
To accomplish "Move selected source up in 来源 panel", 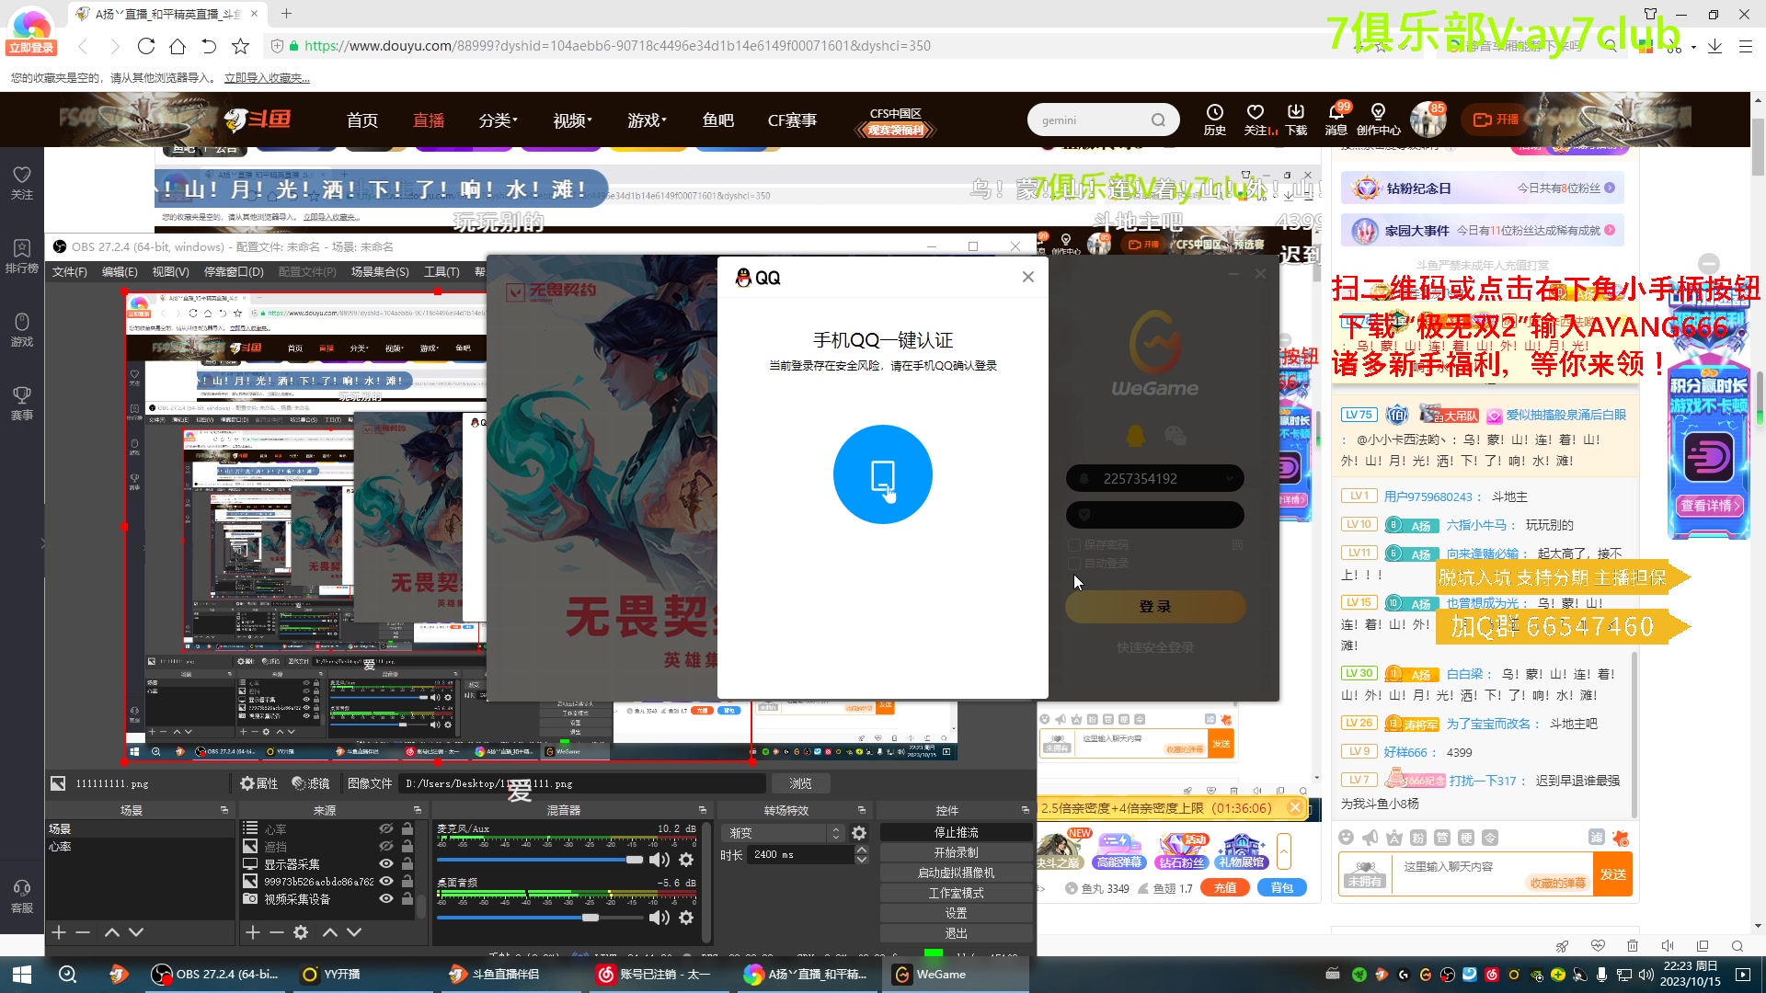I will (x=330, y=932).
